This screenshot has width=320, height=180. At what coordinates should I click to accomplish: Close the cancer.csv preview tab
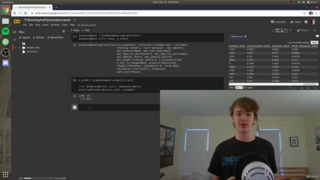pyautogui.click(x=245, y=36)
